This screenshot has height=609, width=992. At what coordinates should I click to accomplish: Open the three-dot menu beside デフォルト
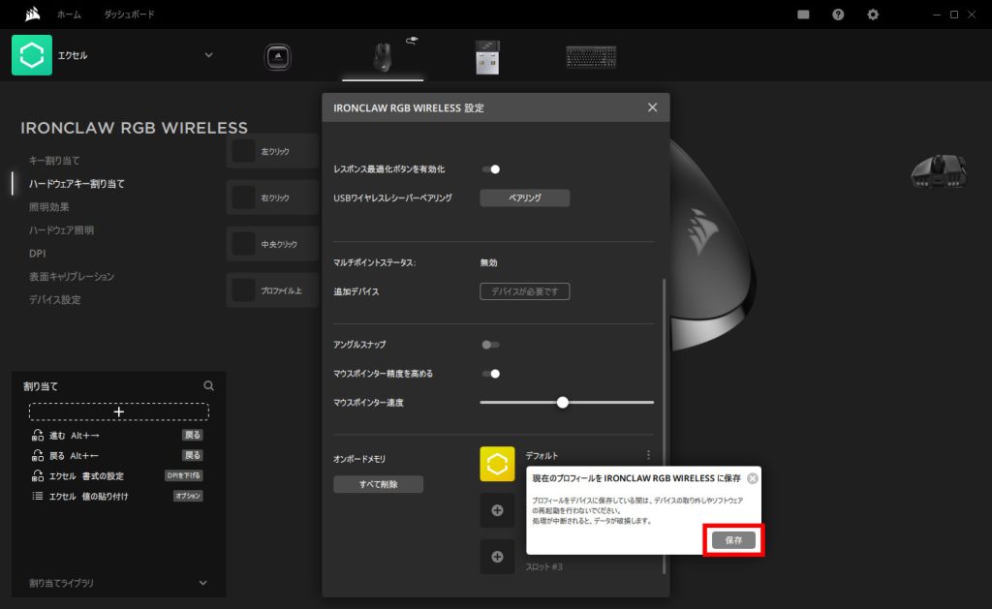coord(648,455)
